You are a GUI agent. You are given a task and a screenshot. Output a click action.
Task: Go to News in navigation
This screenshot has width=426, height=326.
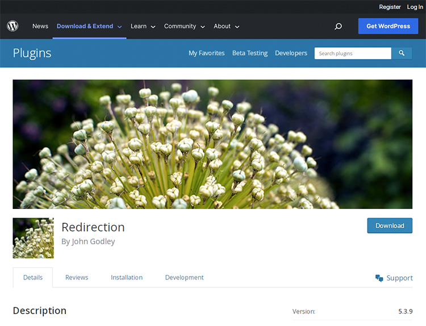click(40, 26)
